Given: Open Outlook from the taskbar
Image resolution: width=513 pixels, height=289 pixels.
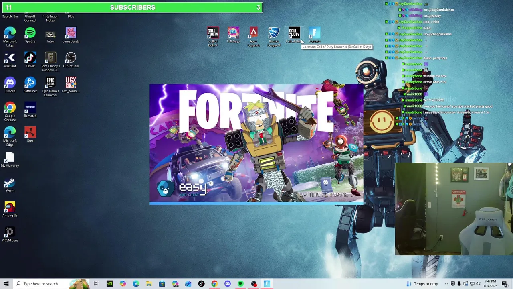Looking at the screenshot, I should [x=188, y=284].
